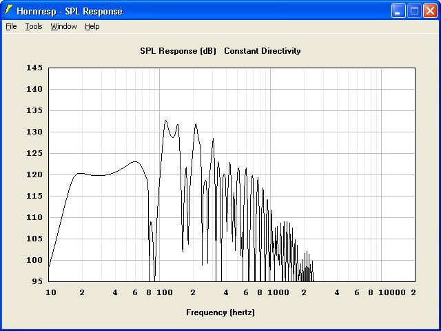Click the 115 dB axis label
The image size is (441, 331).
(x=34, y=196)
